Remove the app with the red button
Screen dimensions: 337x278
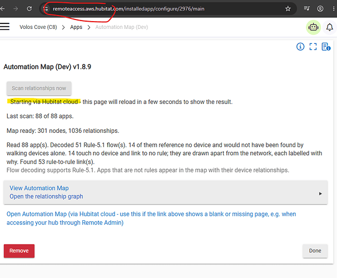[19, 251]
